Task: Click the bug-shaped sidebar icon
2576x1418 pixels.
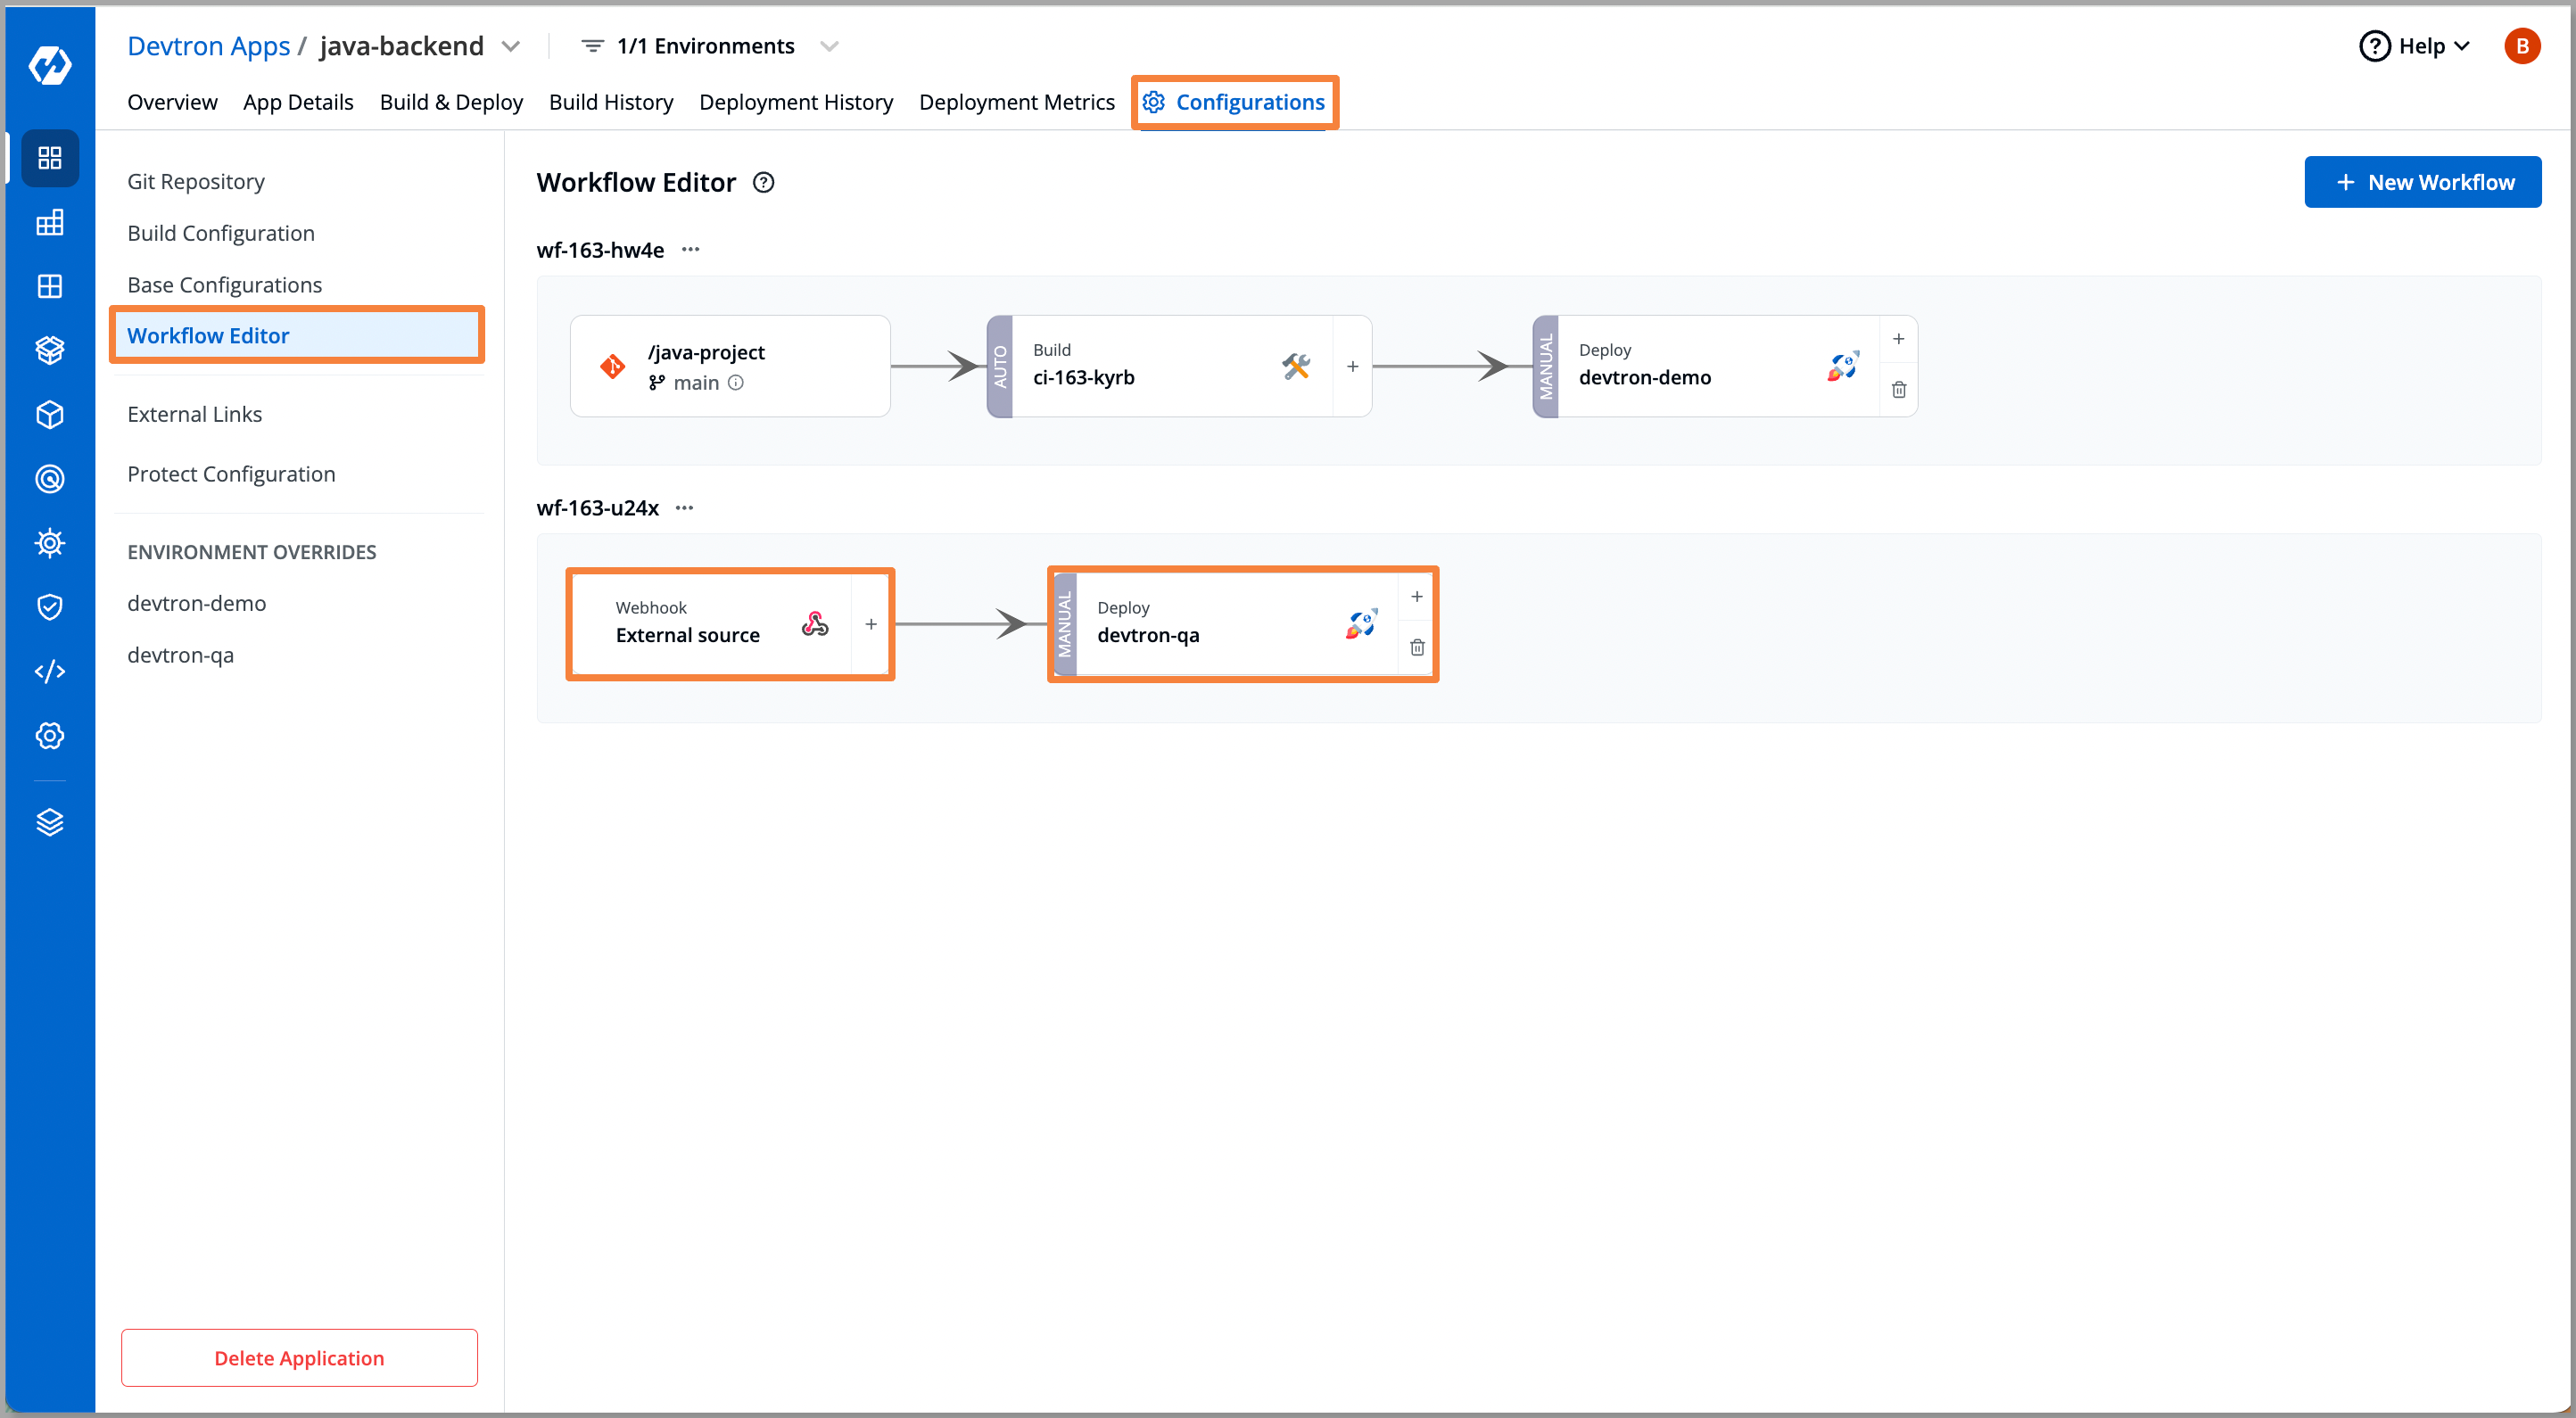Action: 50,543
